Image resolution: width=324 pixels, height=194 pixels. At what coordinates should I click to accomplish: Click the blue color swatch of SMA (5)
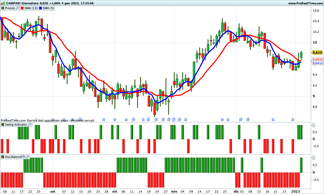pos(40,8)
